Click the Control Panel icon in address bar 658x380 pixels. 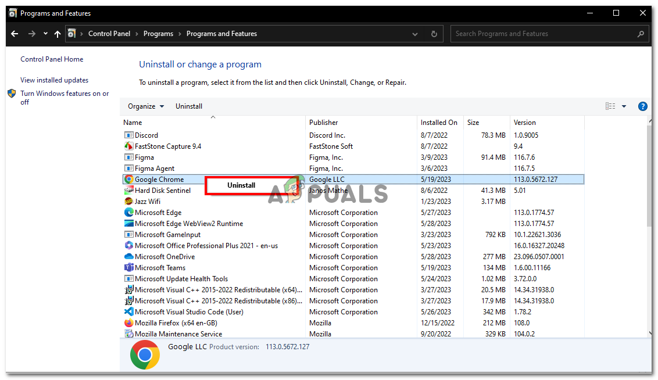click(71, 34)
